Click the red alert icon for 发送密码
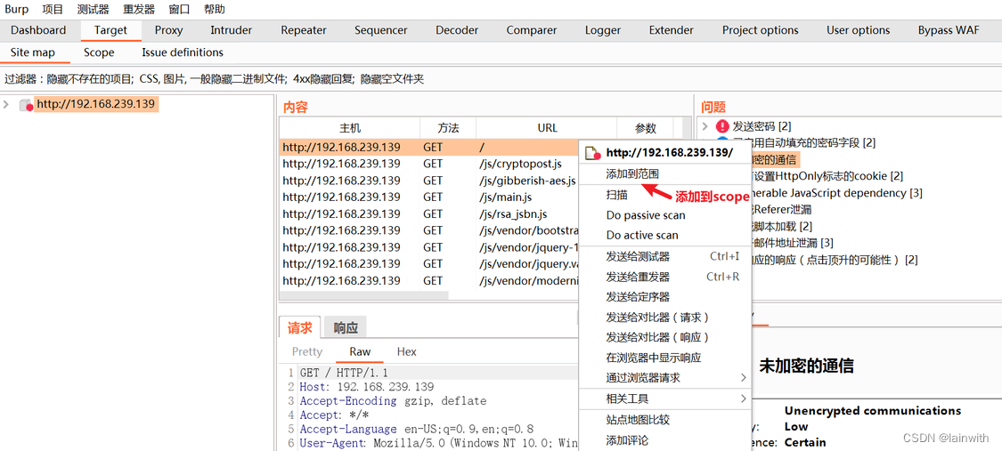This screenshot has width=1002, height=451. tap(722, 126)
